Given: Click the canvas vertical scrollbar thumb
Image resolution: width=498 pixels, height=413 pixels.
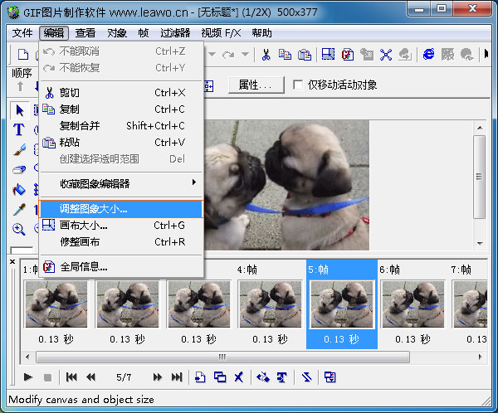Looking at the screenshot, I should tap(479, 177).
